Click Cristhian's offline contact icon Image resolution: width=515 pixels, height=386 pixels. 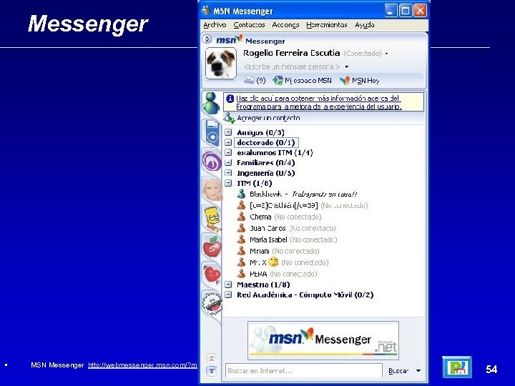pos(242,205)
